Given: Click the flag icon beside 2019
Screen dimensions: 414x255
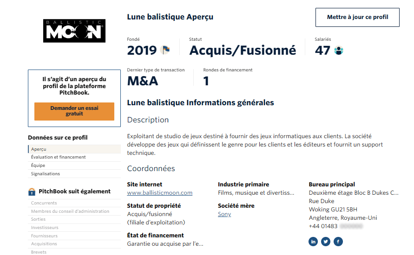Looking at the screenshot, I should click(165, 50).
